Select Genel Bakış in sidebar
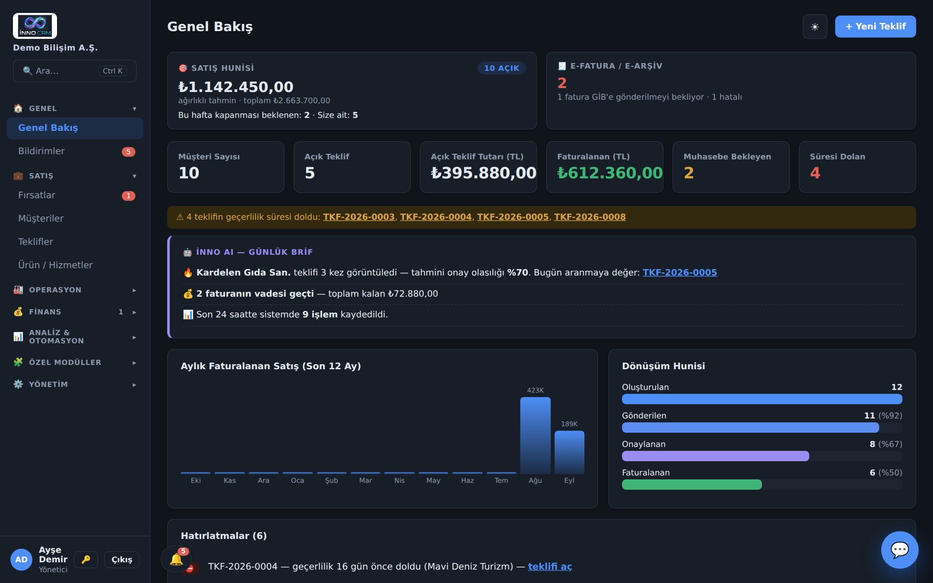This screenshot has width=933, height=583. tap(75, 128)
